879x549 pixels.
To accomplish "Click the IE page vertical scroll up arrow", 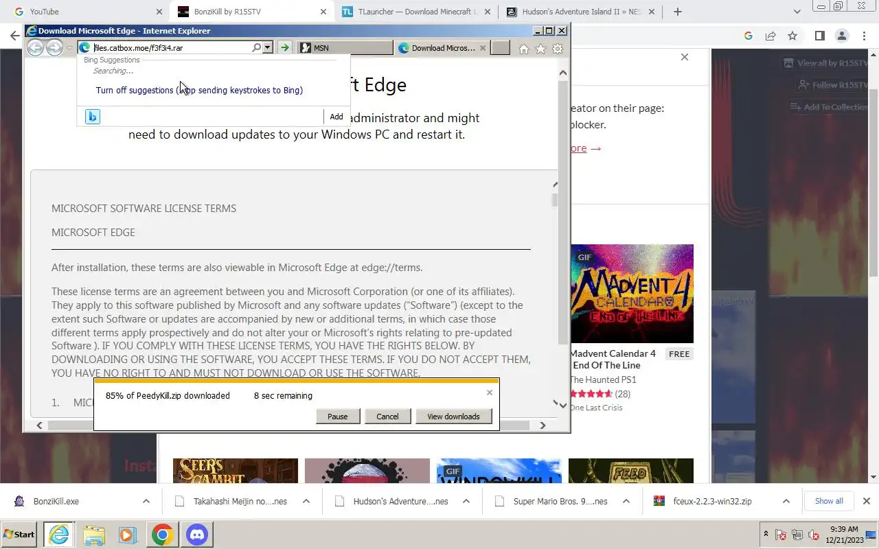I will pyautogui.click(x=563, y=73).
